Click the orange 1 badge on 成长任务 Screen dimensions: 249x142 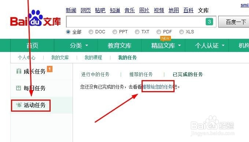coord(50,69)
